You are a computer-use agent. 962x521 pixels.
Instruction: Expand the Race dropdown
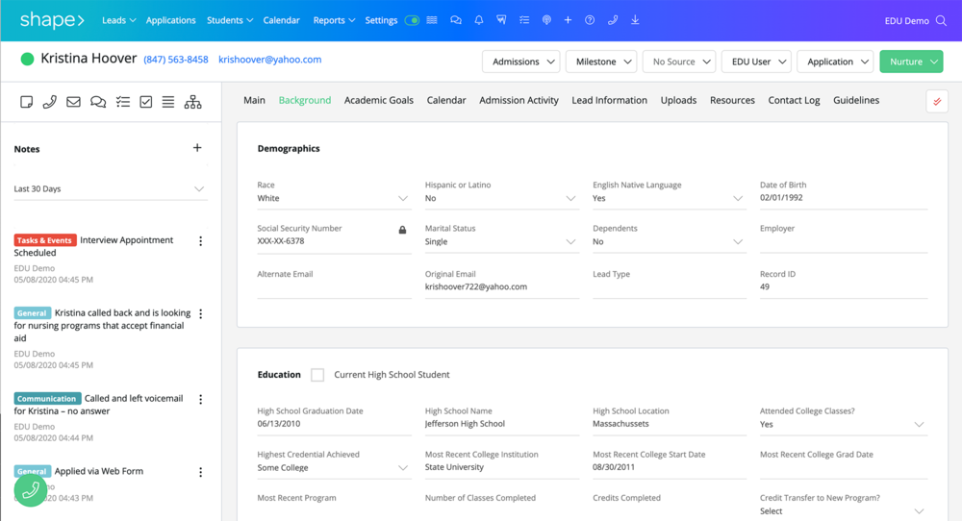333,198
